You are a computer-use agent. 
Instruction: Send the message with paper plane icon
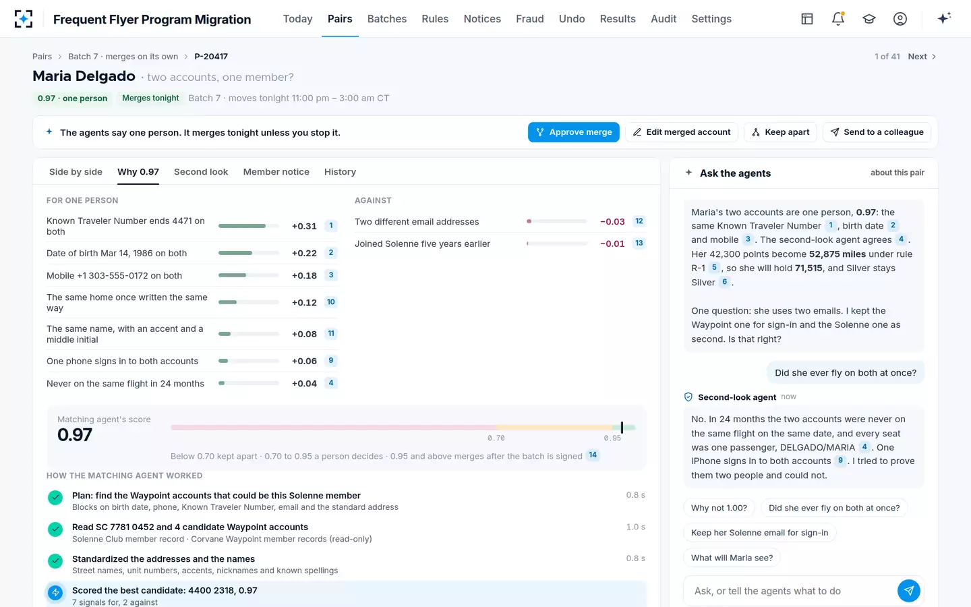(x=909, y=591)
